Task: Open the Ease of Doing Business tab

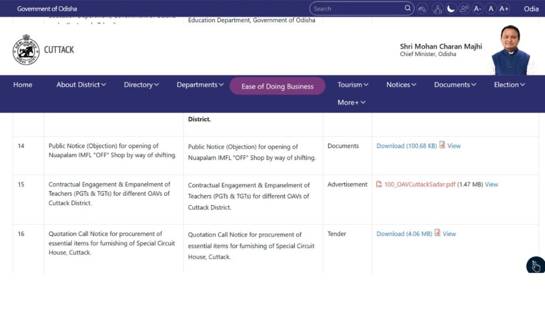Action: [x=277, y=86]
